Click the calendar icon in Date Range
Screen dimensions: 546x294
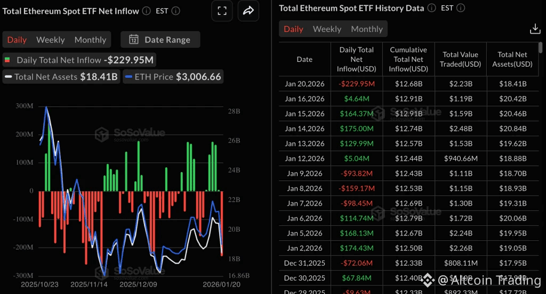(x=134, y=39)
